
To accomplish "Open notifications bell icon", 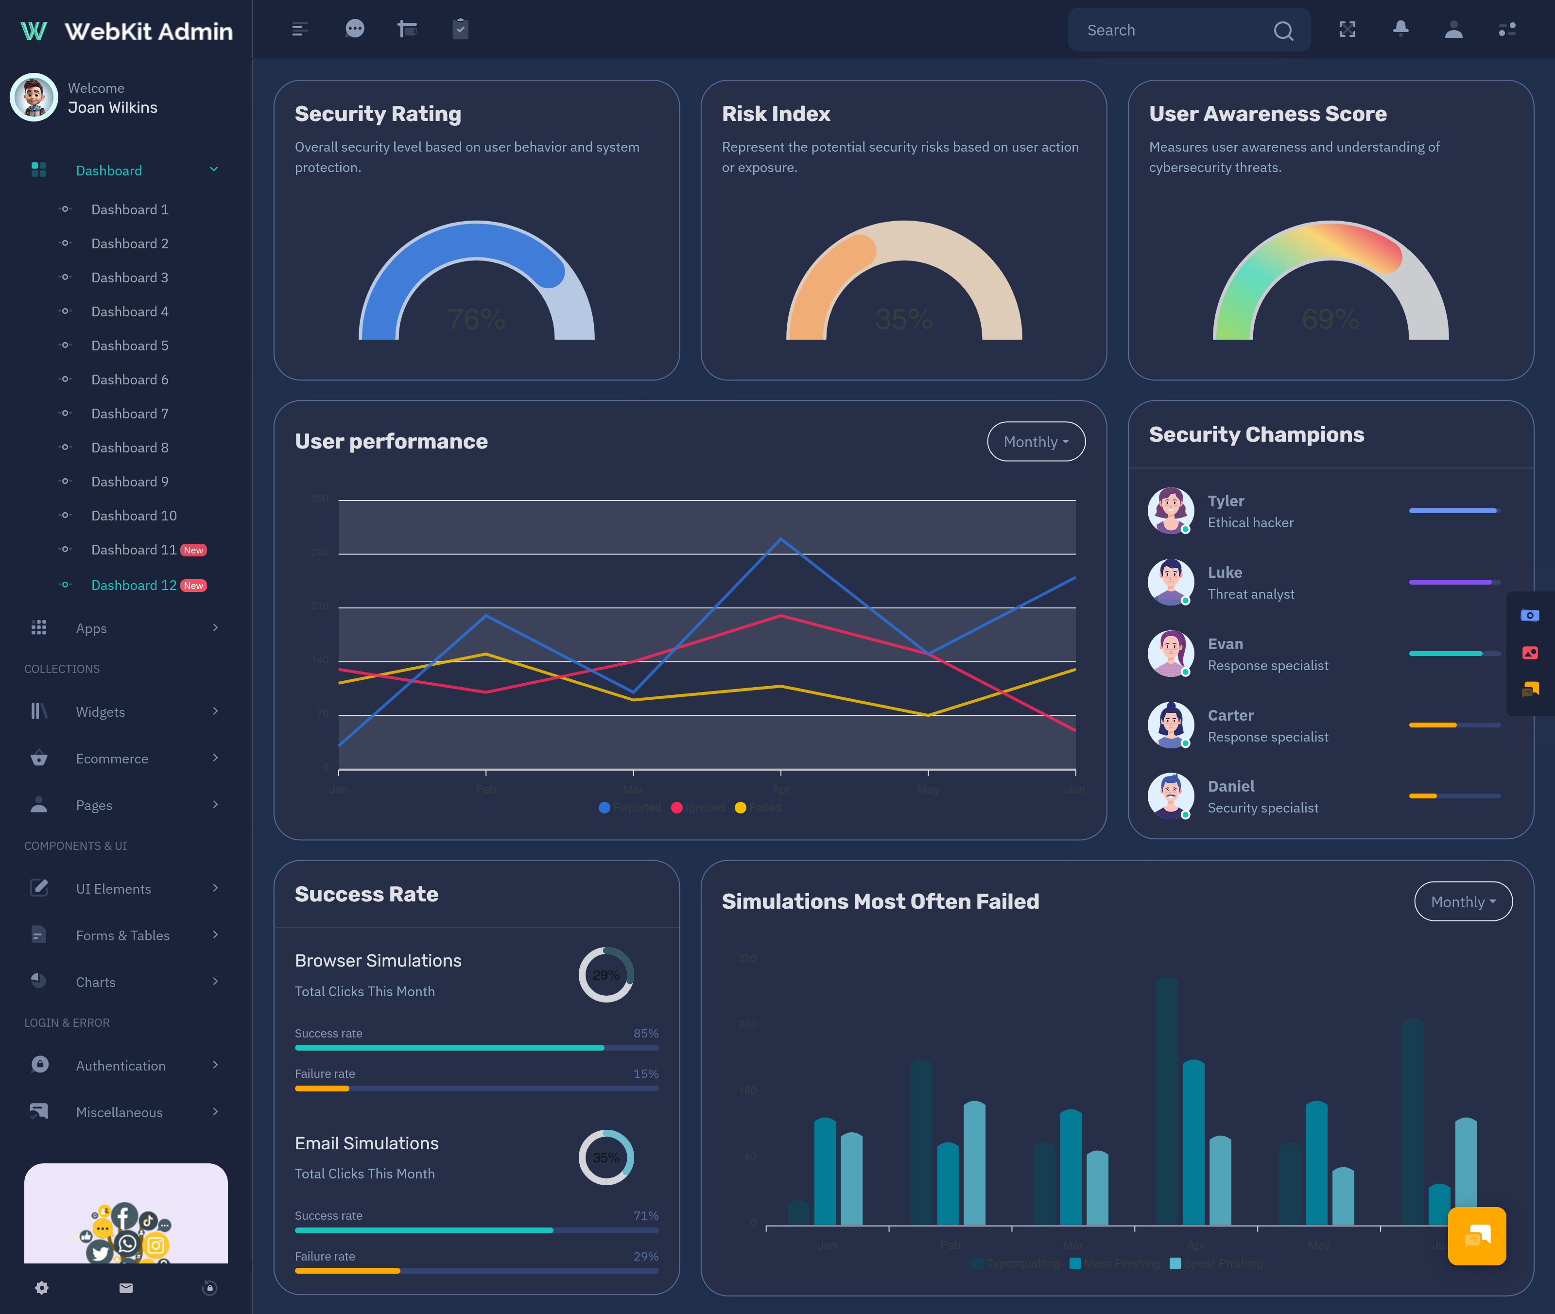I will (x=1400, y=29).
